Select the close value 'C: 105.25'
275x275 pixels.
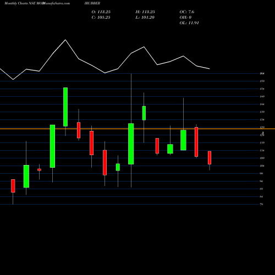[x=101, y=17]
